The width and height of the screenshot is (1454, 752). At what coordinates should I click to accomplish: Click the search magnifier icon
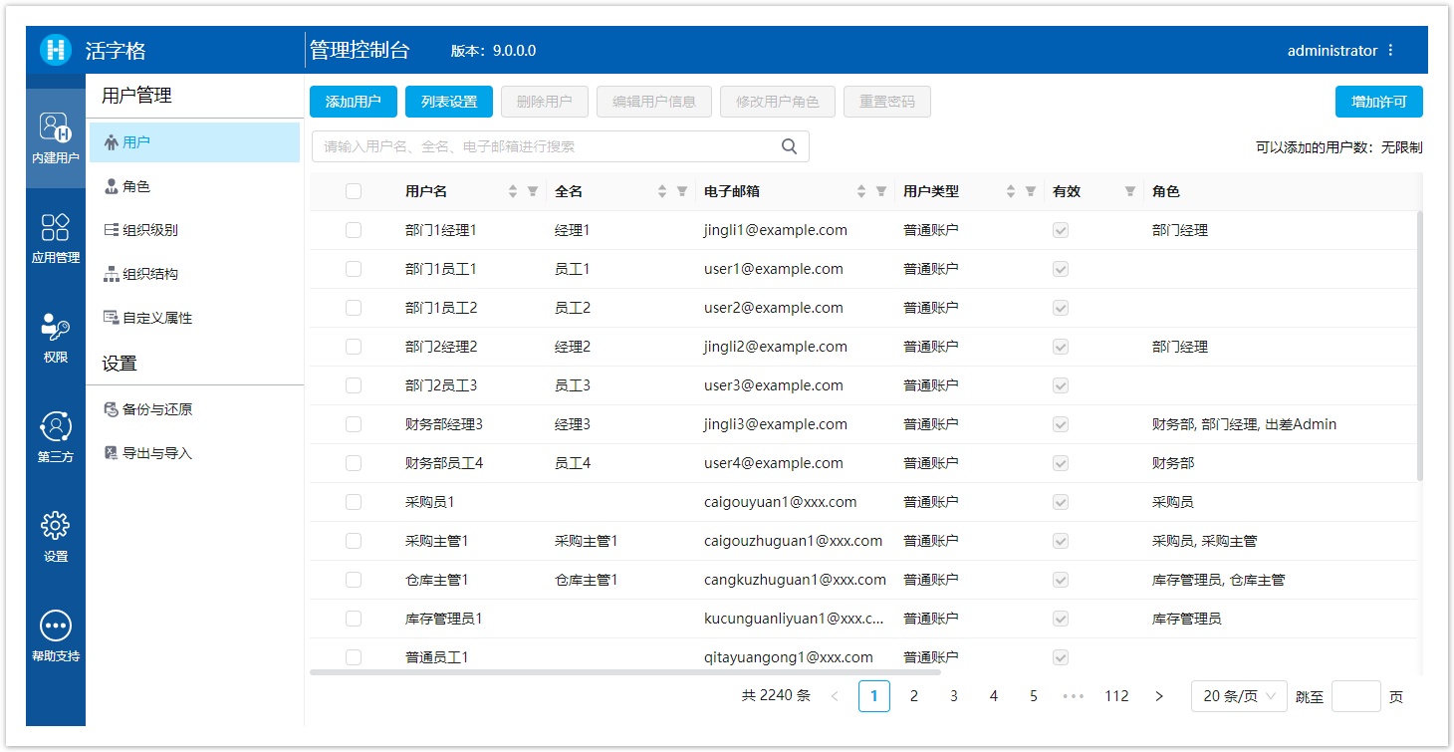(x=789, y=146)
